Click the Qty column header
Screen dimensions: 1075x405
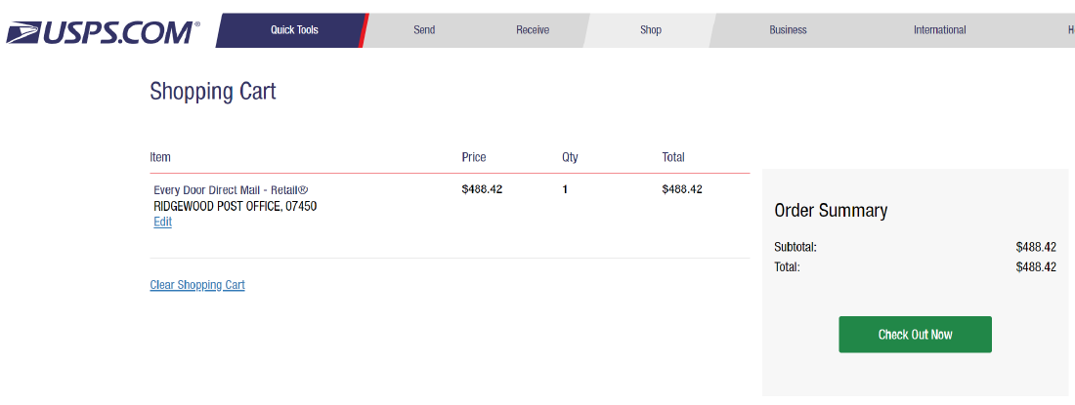[x=570, y=157]
